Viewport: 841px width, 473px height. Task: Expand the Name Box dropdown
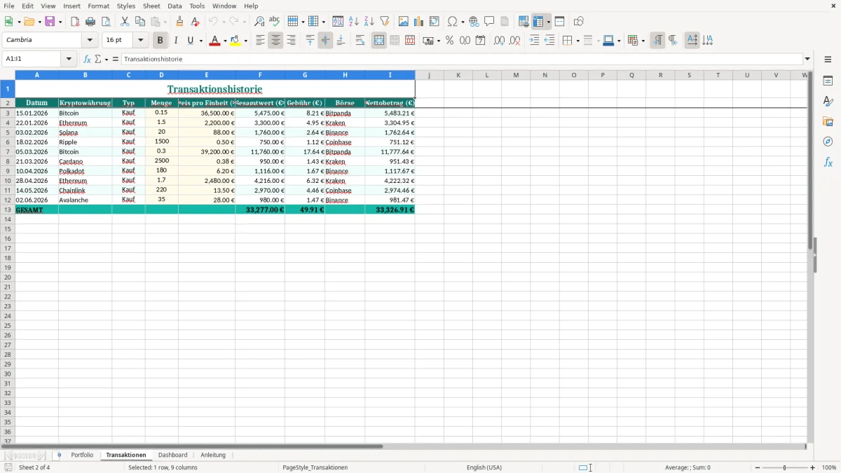(x=69, y=59)
